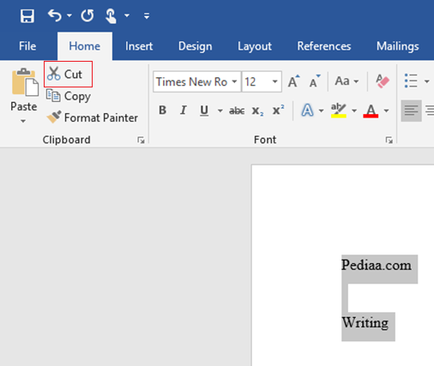Image resolution: width=434 pixels, height=366 pixels.
Task: Apply Text Effects with outlined A icon
Action: [x=307, y=111]
